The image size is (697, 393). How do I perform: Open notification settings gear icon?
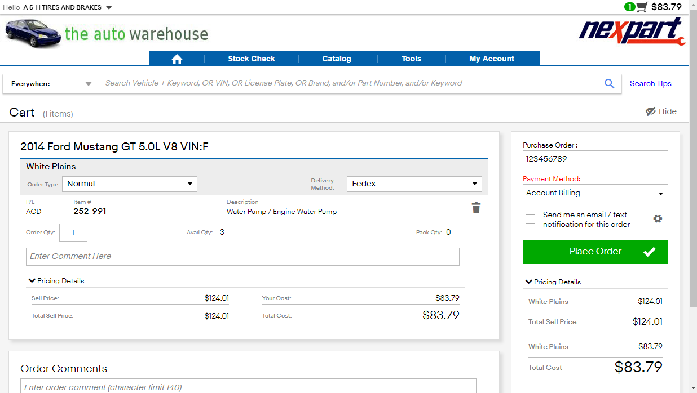[658, 218]
